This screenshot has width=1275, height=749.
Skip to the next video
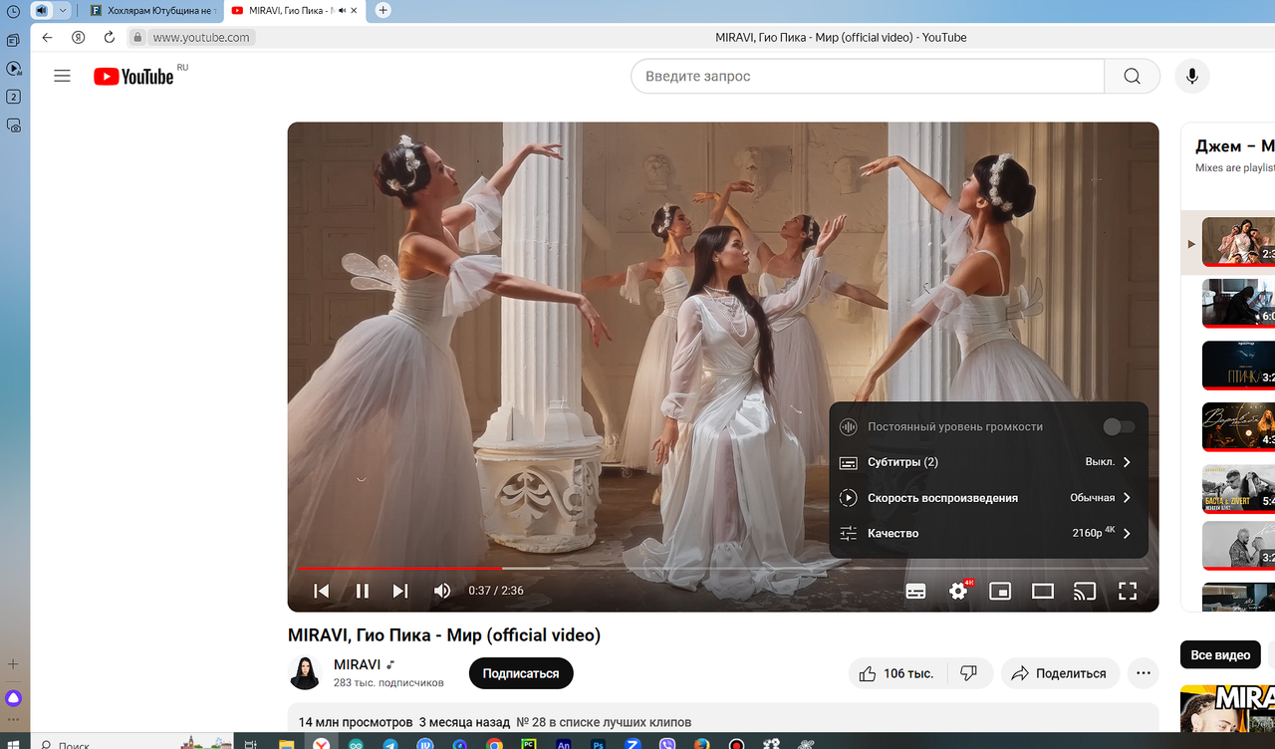tap(400, 591)
